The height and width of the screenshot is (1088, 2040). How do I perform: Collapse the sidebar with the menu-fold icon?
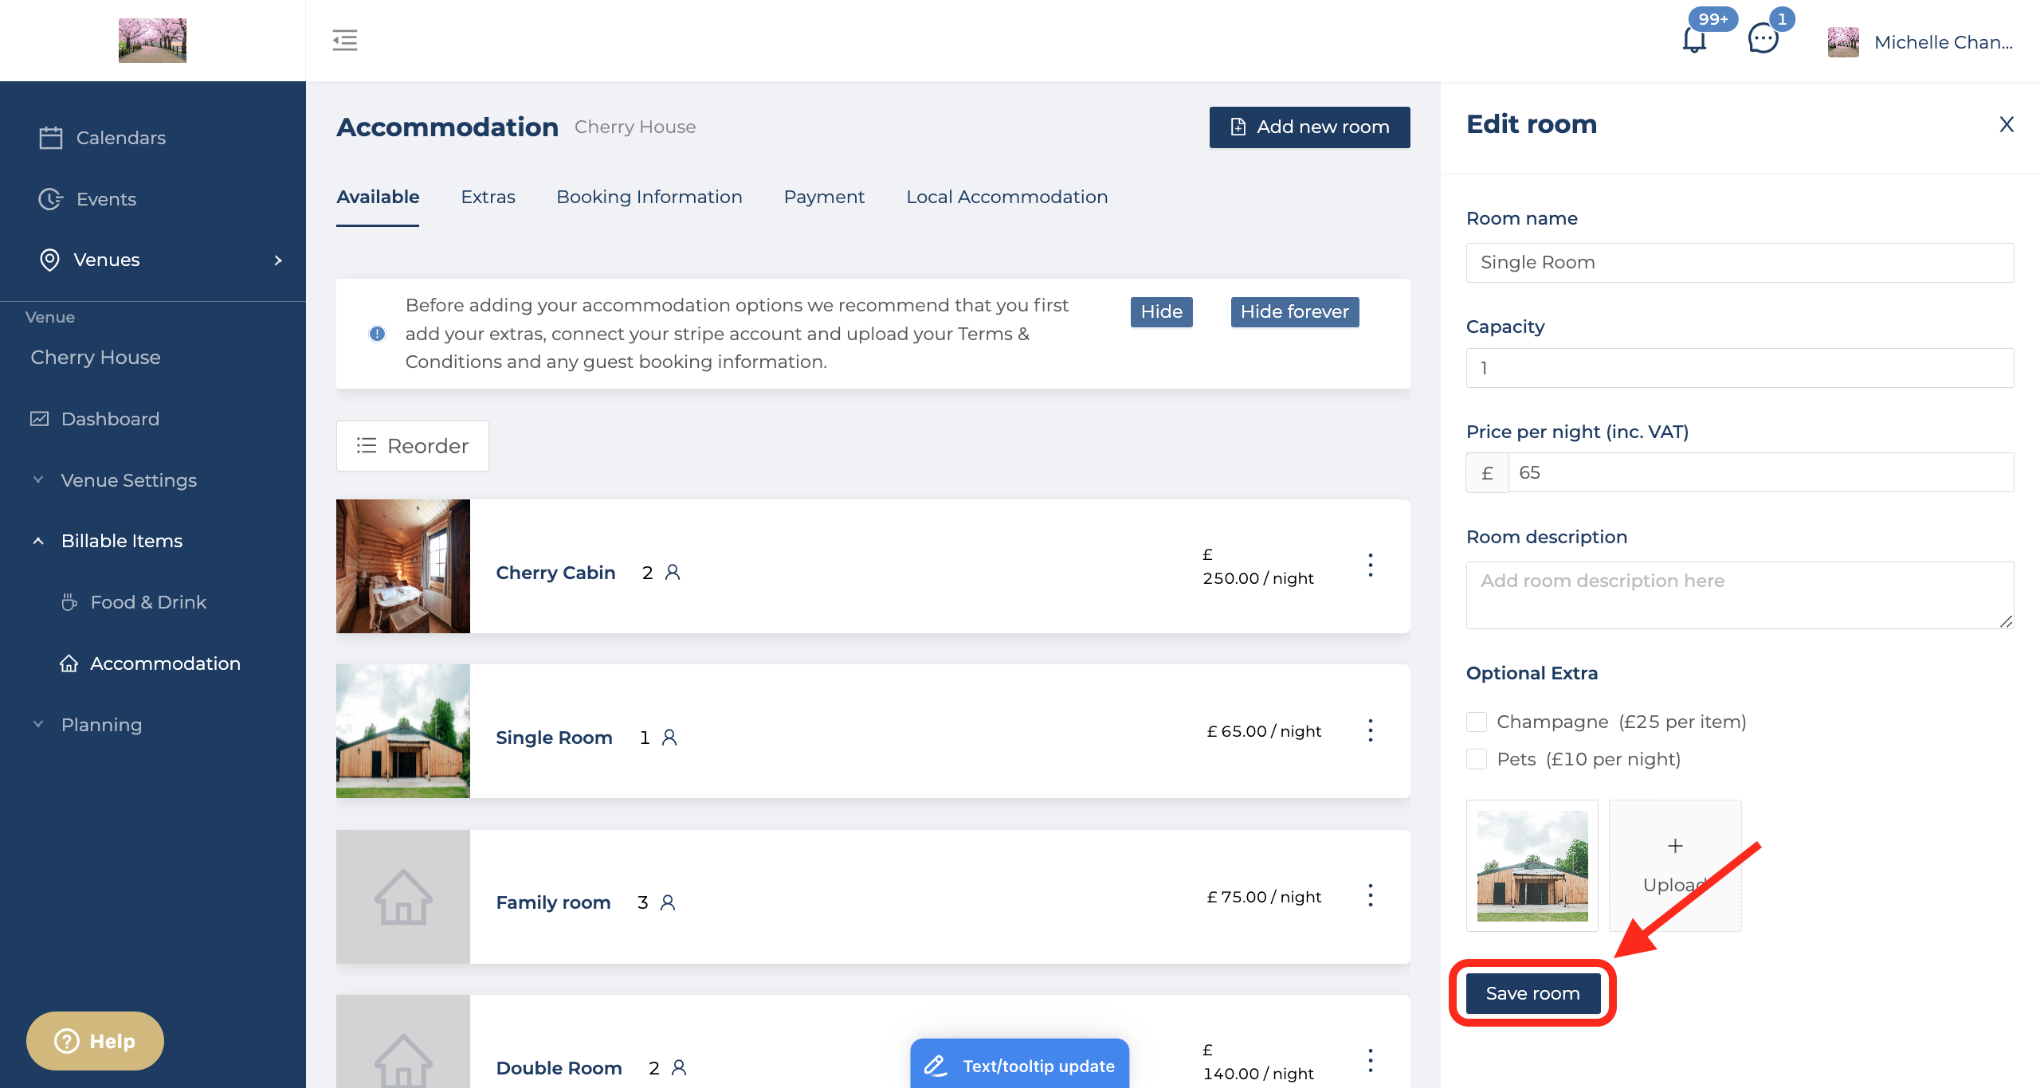345,40
